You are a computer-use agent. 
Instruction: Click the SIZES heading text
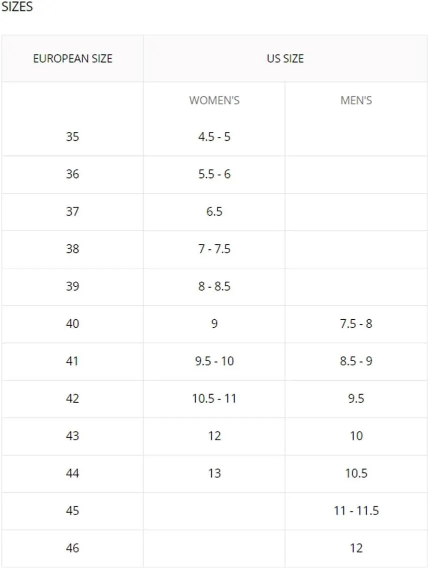tap(17, 6)
